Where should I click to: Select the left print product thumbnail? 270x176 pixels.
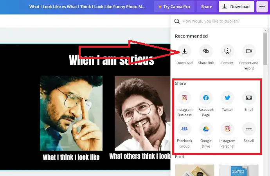(x=194, y=170)
